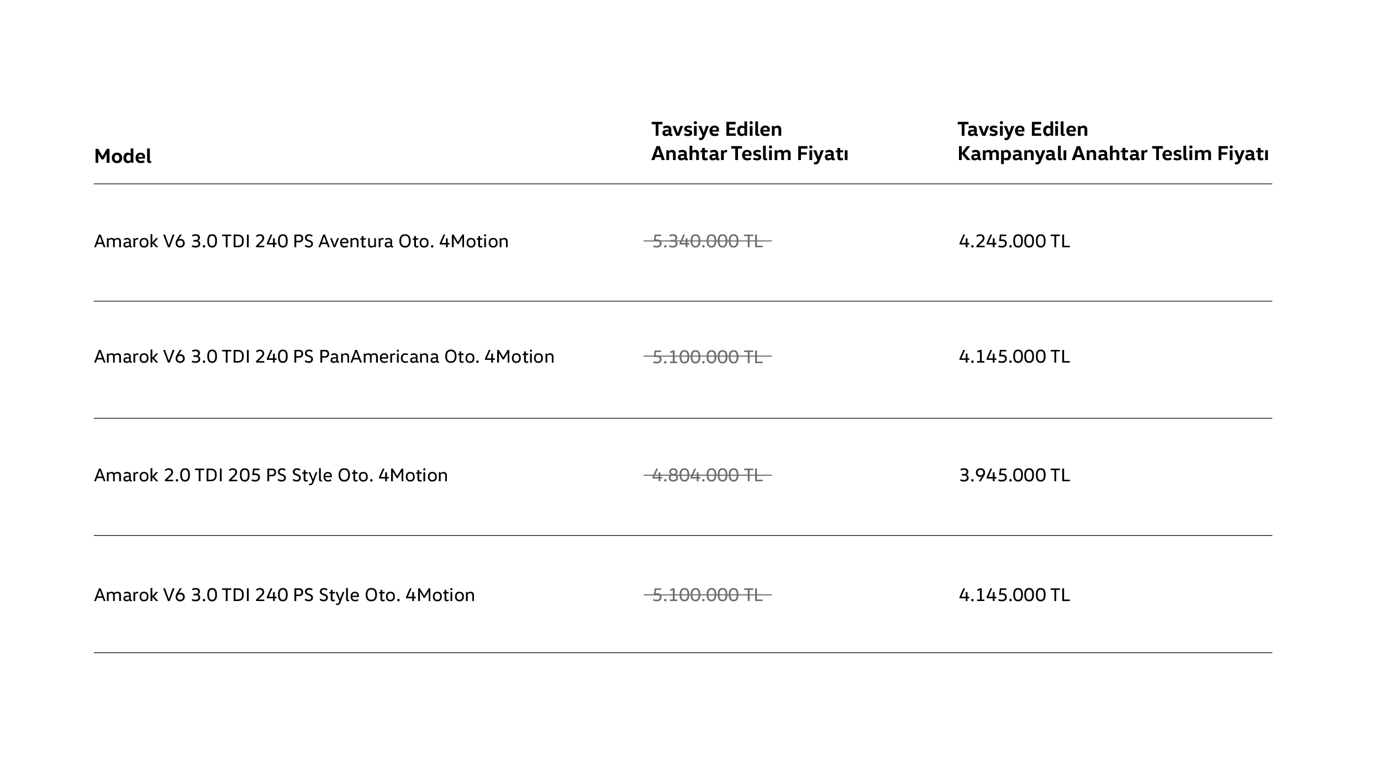Select the Amarok V6 PanAmericana model name

pyautogui.click(x=324, y=357)
